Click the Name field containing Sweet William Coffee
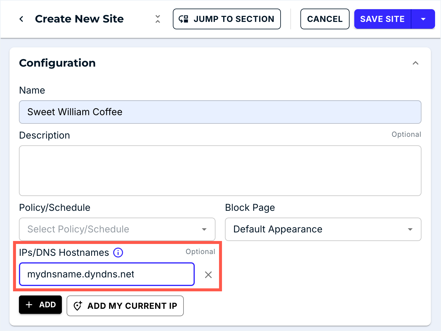The width and height of the screenshot is (441, 331). coord(220,112)
